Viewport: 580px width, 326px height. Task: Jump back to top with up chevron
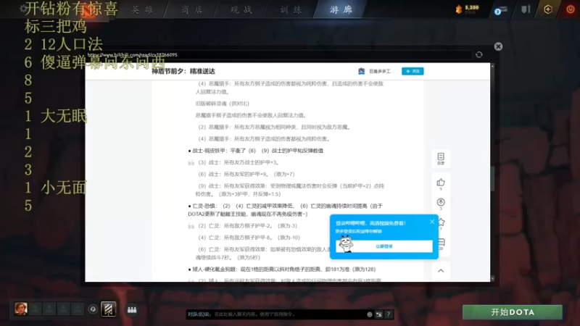click(441, 270)
